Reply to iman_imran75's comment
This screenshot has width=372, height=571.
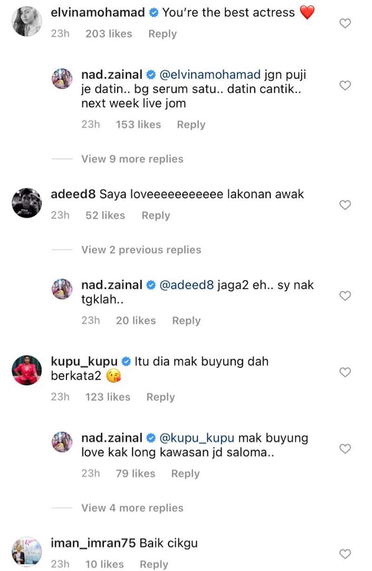[154, 564]
